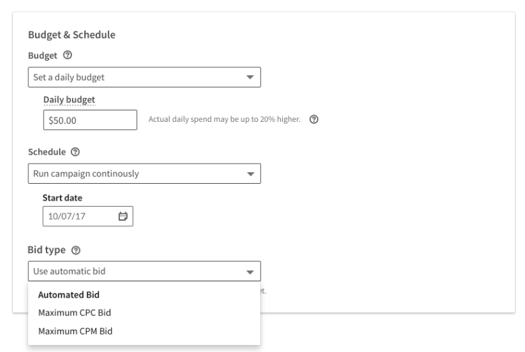Open "Run campaign continously" selector
525x352 pixels.
tap(135, 174)
